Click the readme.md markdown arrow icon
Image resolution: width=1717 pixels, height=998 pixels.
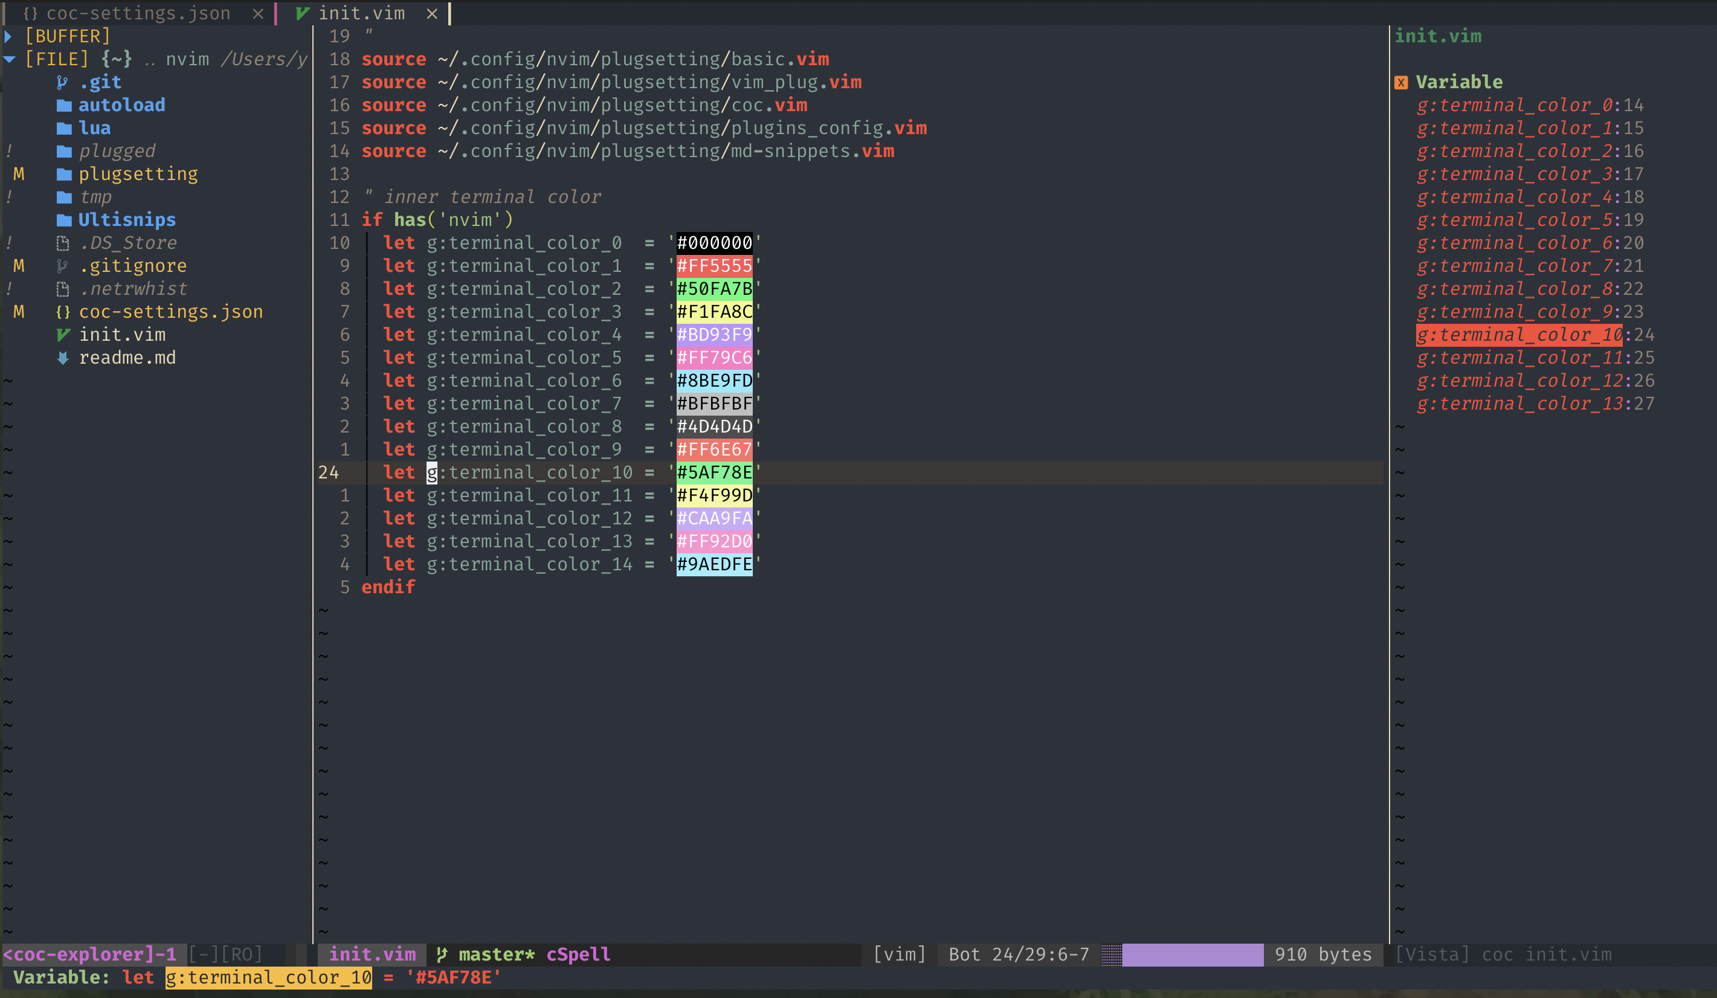tap(63, 358)
